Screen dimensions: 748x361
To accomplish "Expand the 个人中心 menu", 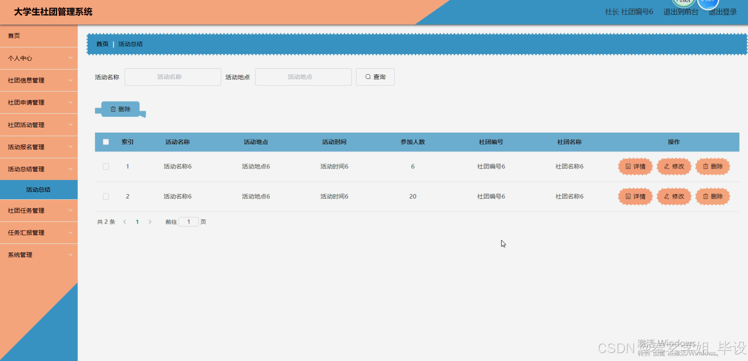I will coord(39,58).
